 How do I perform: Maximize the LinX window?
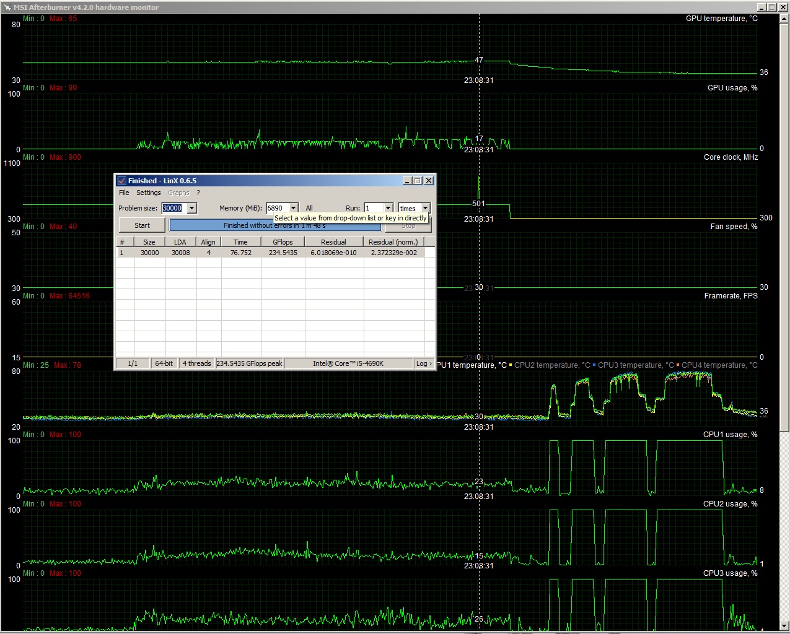pos(418,181)
